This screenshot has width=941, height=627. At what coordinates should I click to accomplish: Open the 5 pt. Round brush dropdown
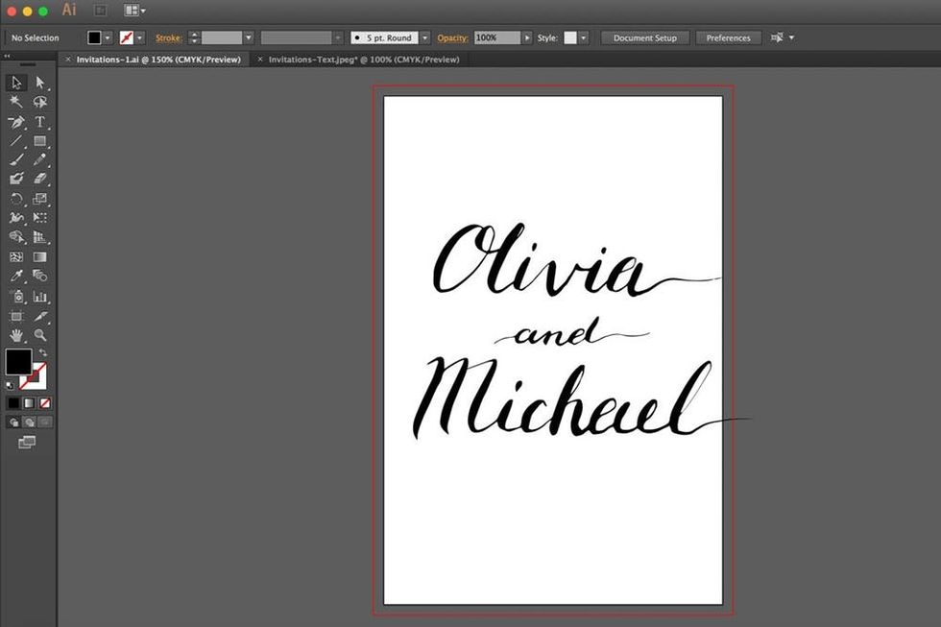tap(423, 37)
